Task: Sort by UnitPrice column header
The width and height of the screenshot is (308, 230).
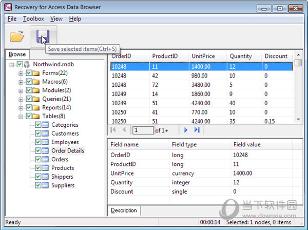Action: coord(207,56)
